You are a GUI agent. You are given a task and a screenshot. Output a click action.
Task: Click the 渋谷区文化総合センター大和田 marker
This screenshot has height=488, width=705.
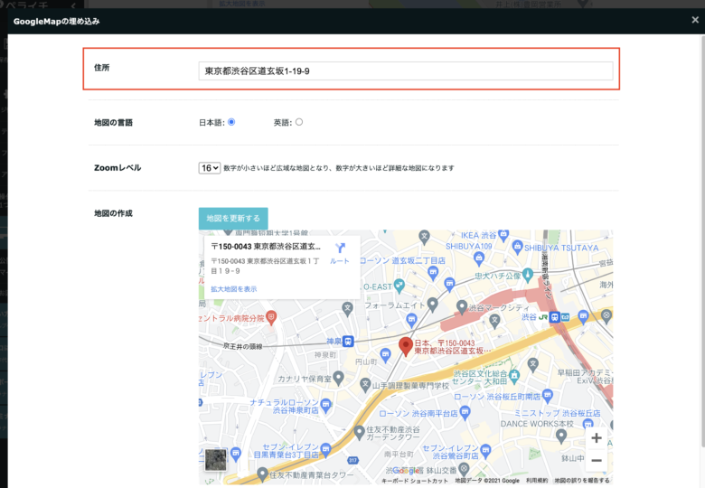[514, 375]
